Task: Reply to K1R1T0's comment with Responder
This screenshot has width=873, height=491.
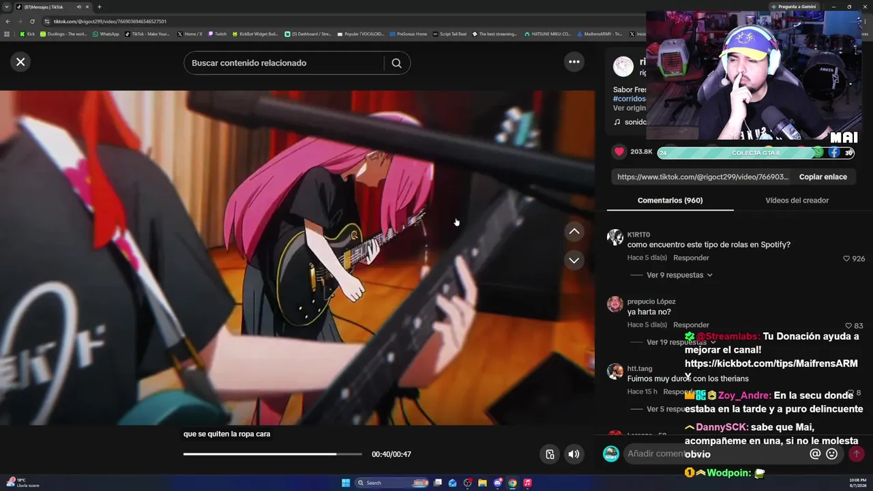Action: click(691, 258)
